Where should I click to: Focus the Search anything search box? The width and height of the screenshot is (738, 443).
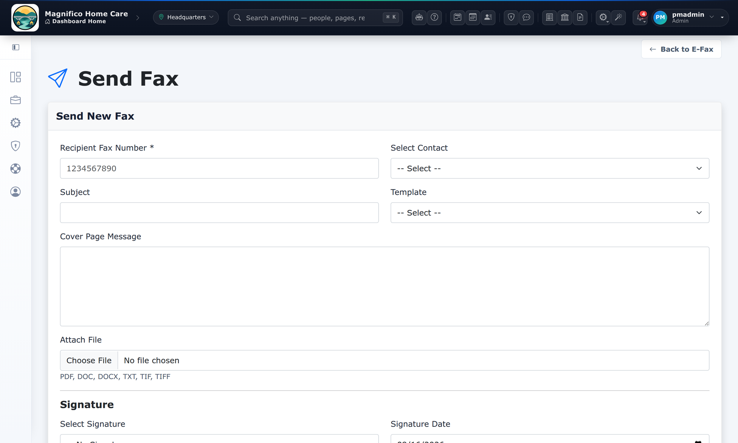click(315, 18)
